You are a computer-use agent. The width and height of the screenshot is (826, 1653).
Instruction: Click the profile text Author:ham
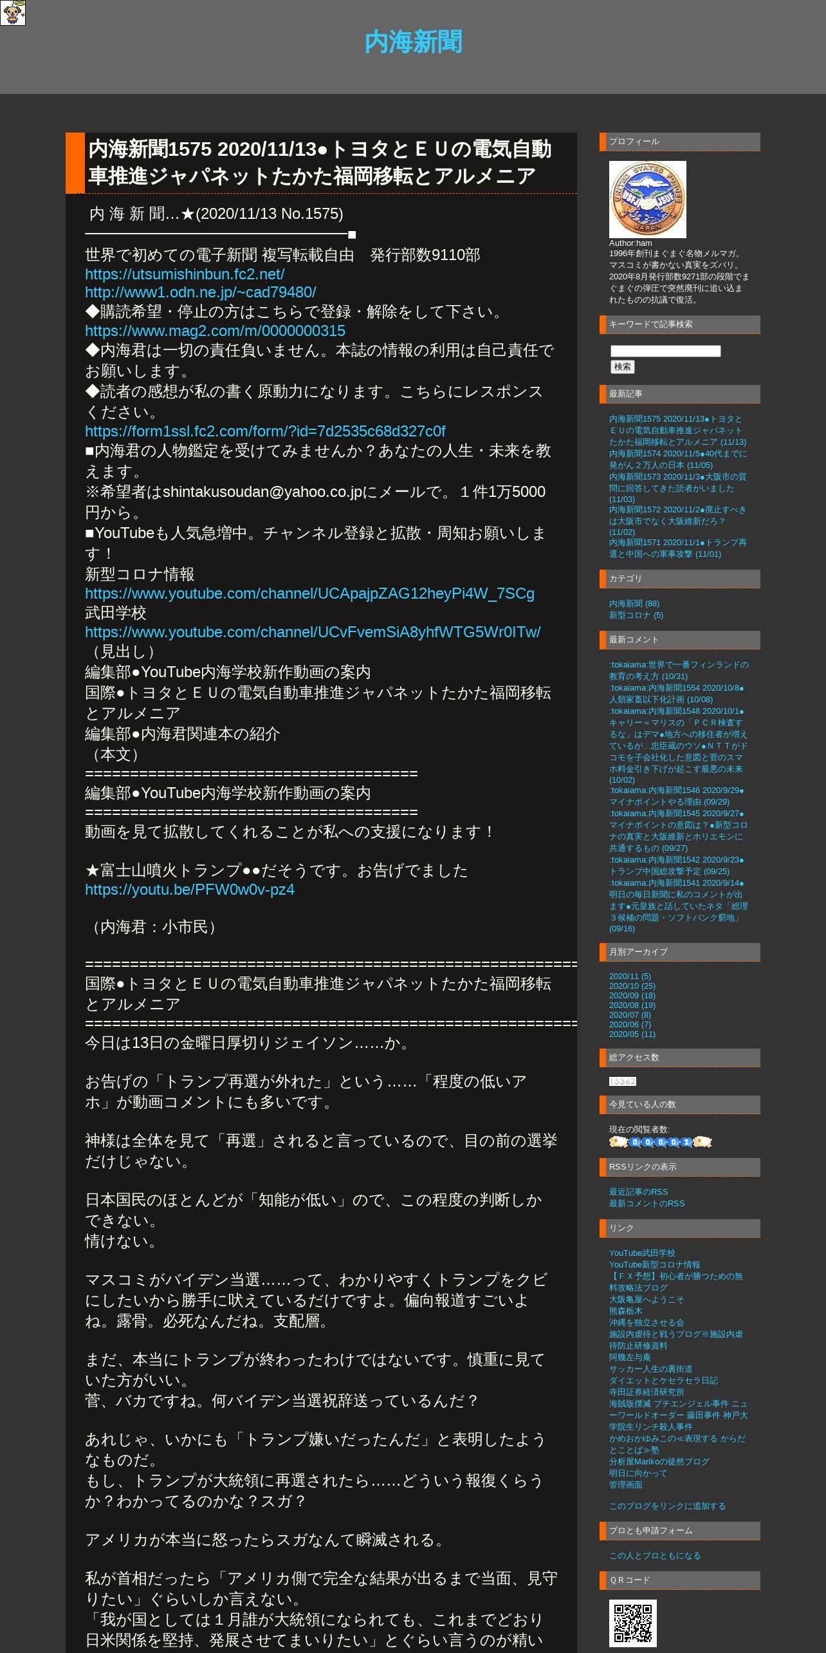(630, 243)
